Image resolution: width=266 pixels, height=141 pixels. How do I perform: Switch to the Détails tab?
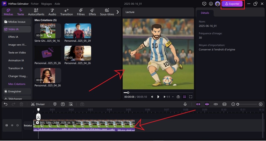click(x=205, y=13)
